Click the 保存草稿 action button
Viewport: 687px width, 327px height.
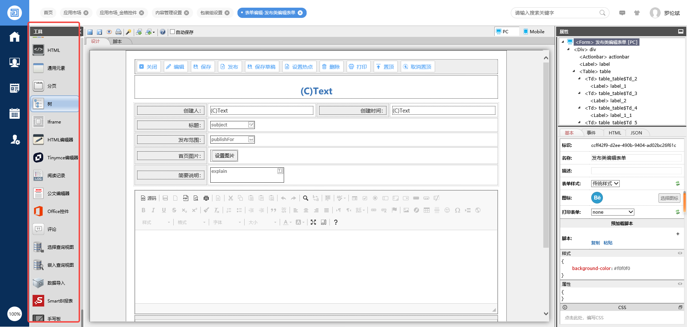[x=262, y=67]
